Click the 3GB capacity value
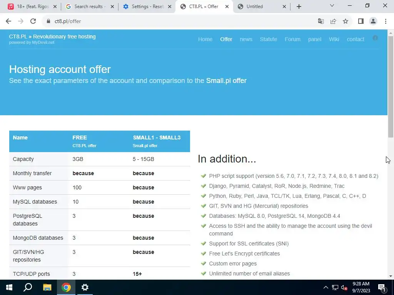 click(x=78, y=159)
